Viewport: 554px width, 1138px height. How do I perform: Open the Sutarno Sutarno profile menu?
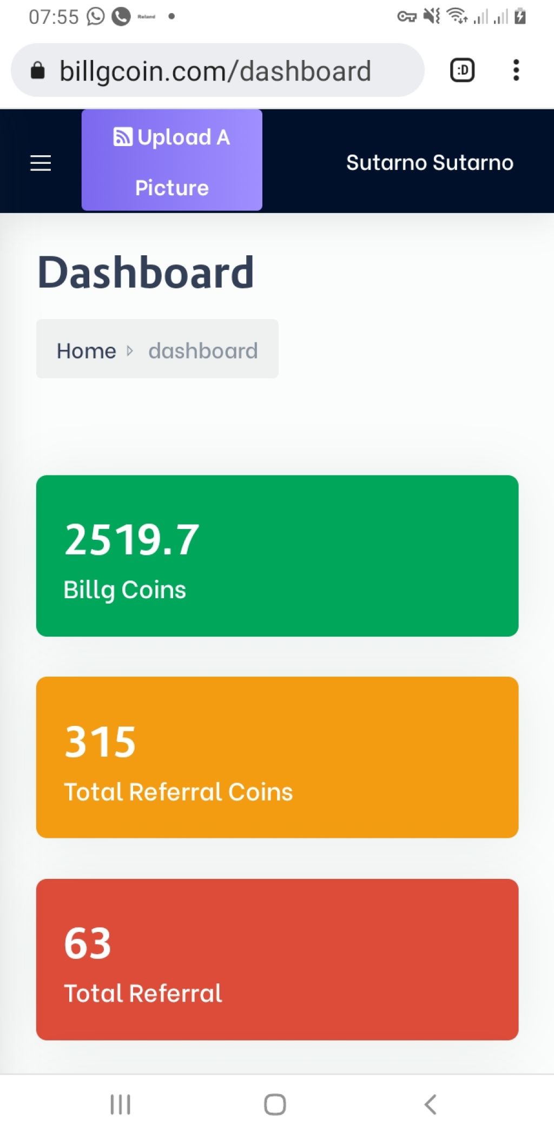point(430,163)
